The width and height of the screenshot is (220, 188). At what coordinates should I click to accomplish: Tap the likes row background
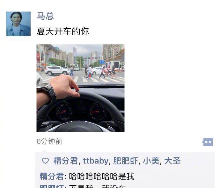[125, 161]
